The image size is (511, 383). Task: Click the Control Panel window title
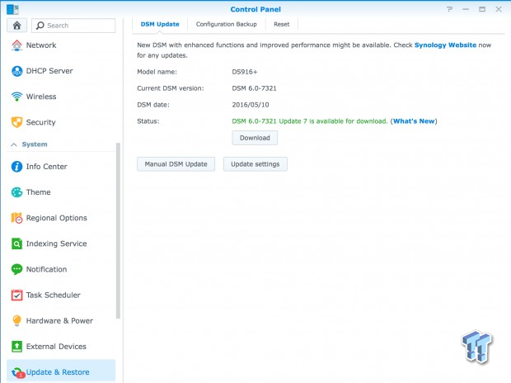point(255,9)
